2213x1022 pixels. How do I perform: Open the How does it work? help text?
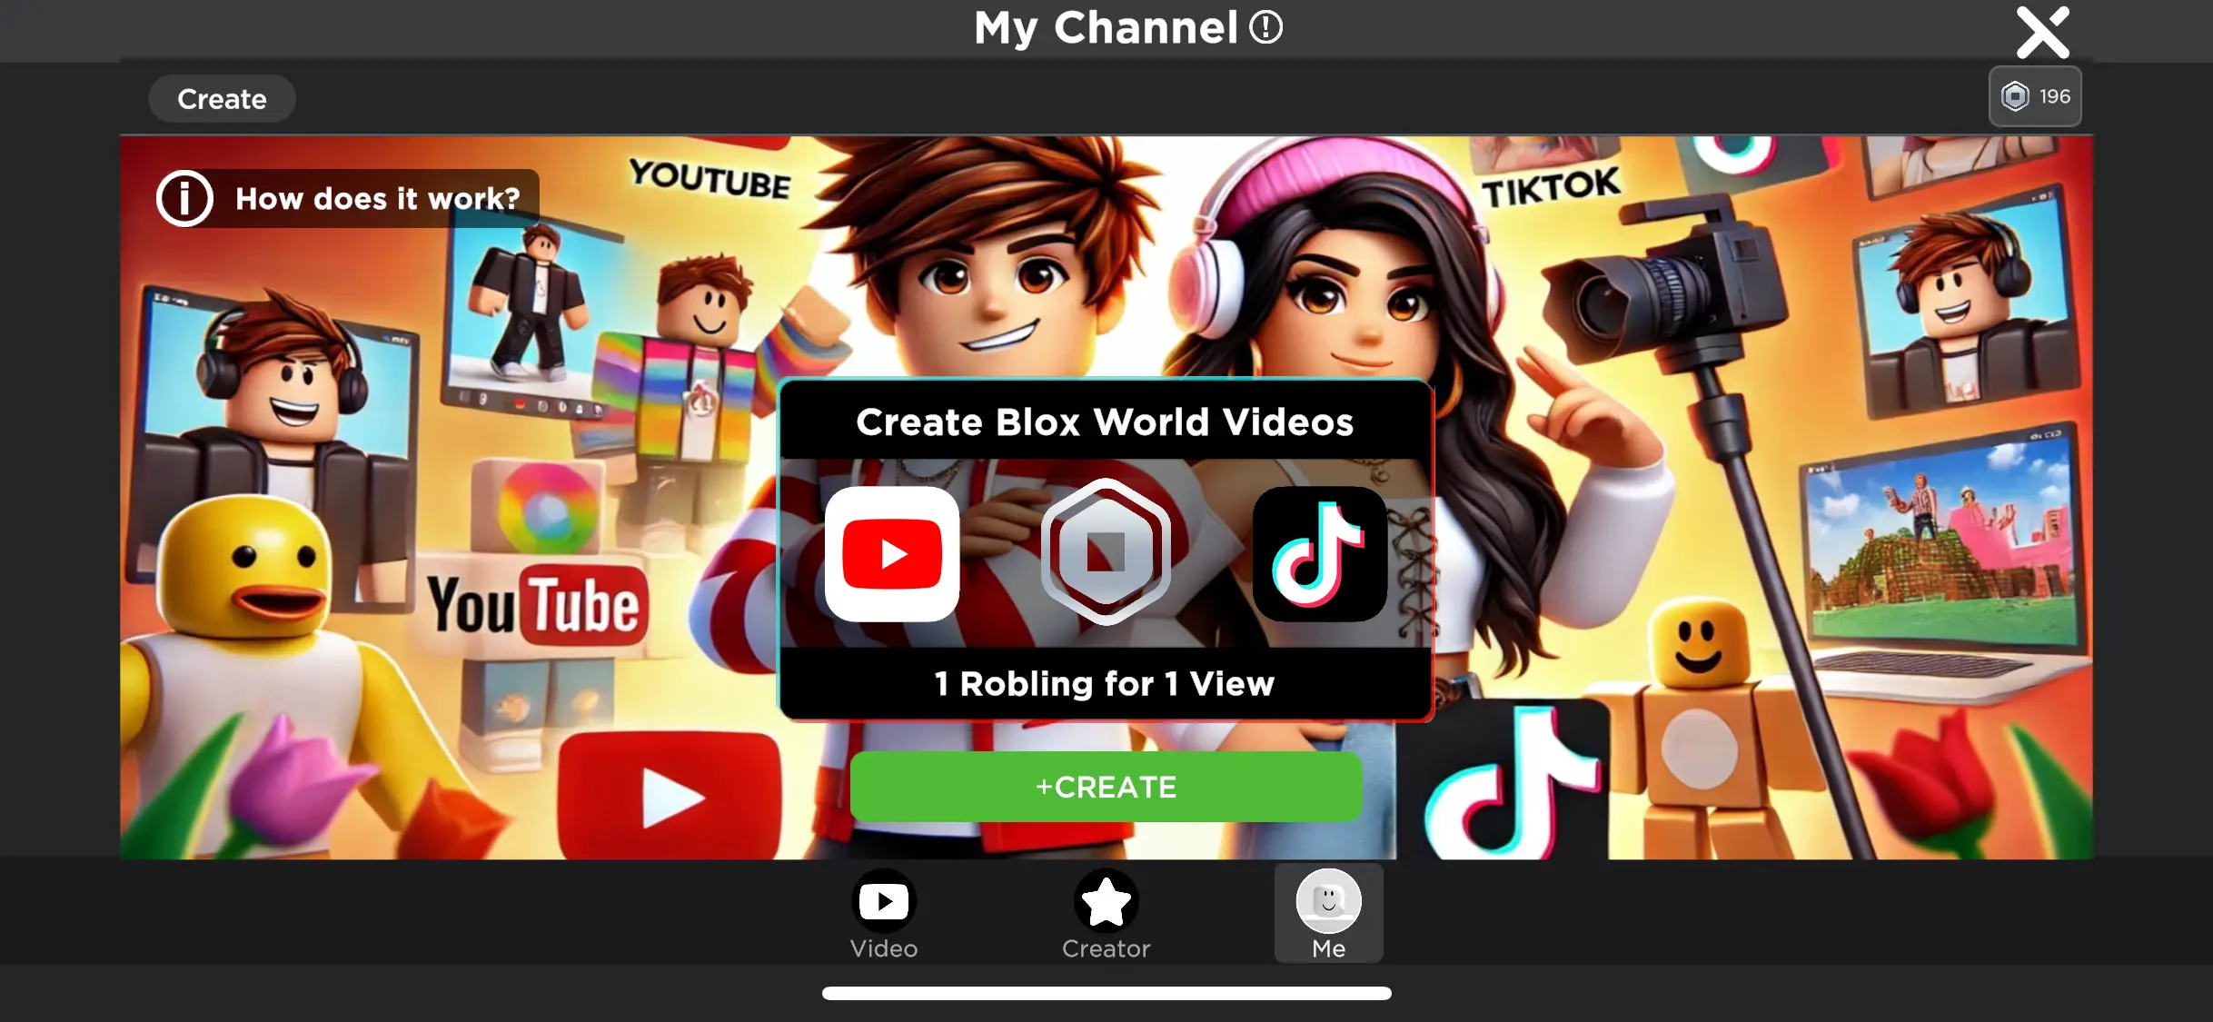(x=377, y=198)
